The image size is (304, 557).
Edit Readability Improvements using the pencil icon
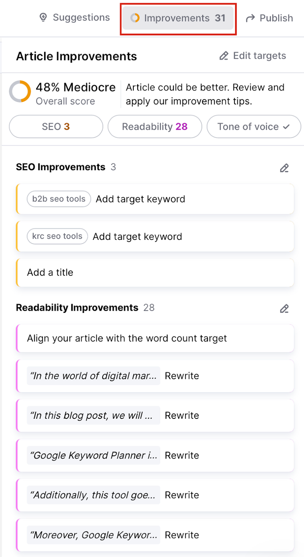[x=284, y=308]
